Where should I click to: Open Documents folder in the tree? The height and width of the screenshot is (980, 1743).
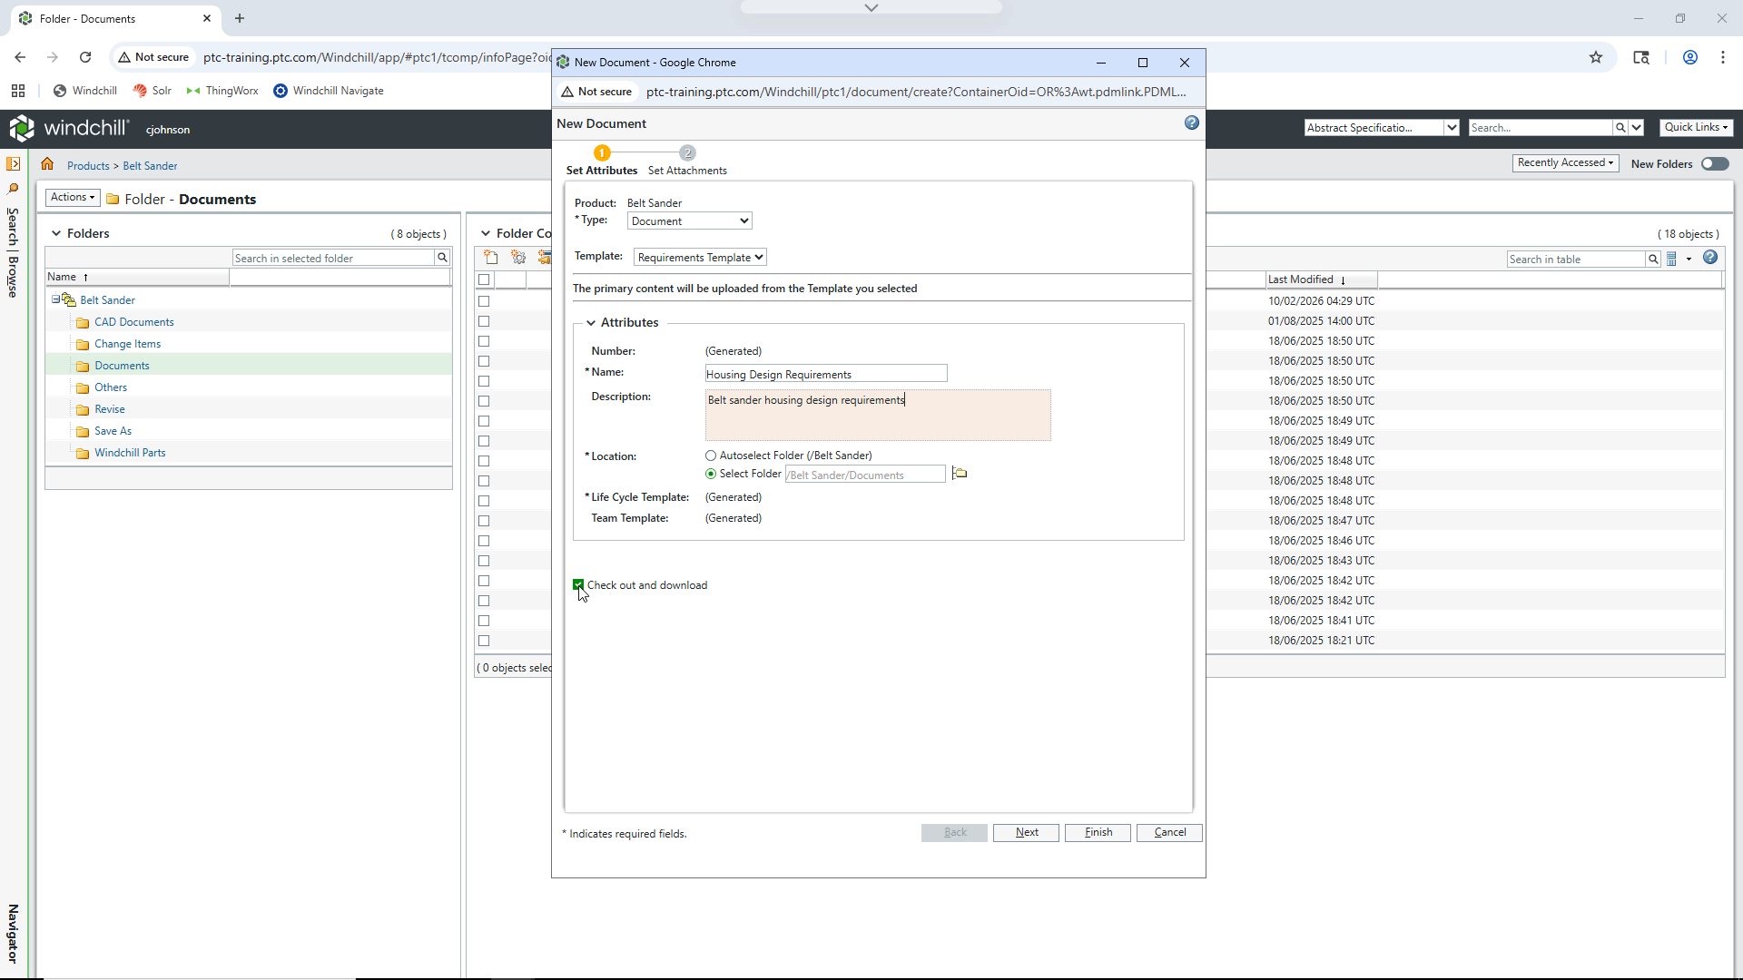[122, 366]
